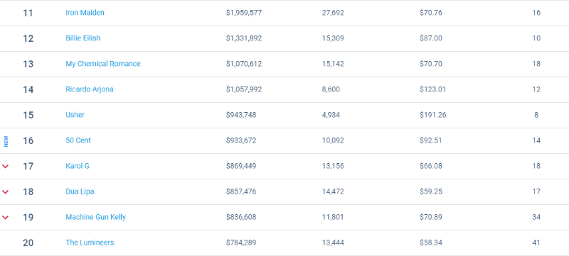Open the 50 Cent artist link

tap(78, 140)
